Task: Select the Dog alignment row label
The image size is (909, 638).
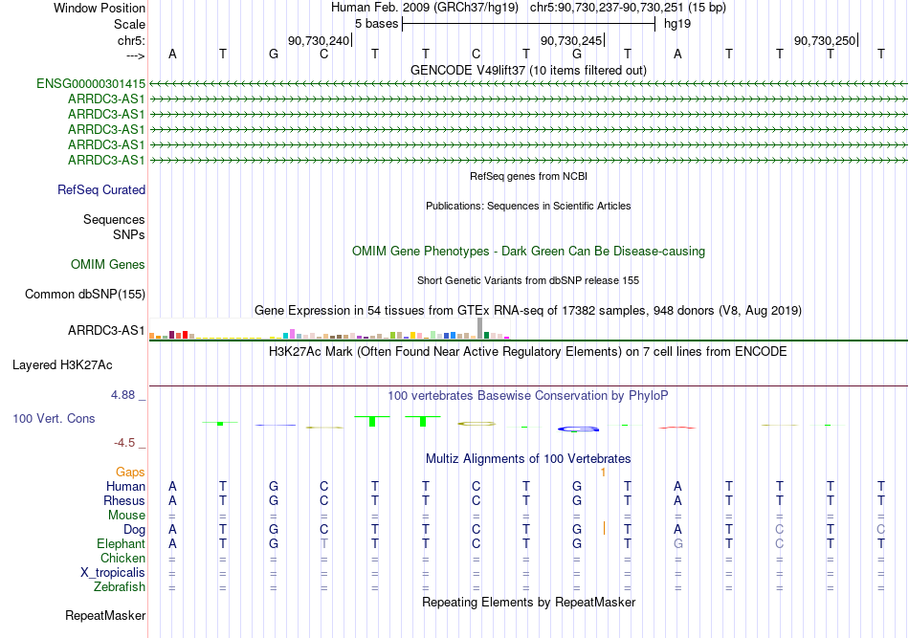Action: [135, 530]
